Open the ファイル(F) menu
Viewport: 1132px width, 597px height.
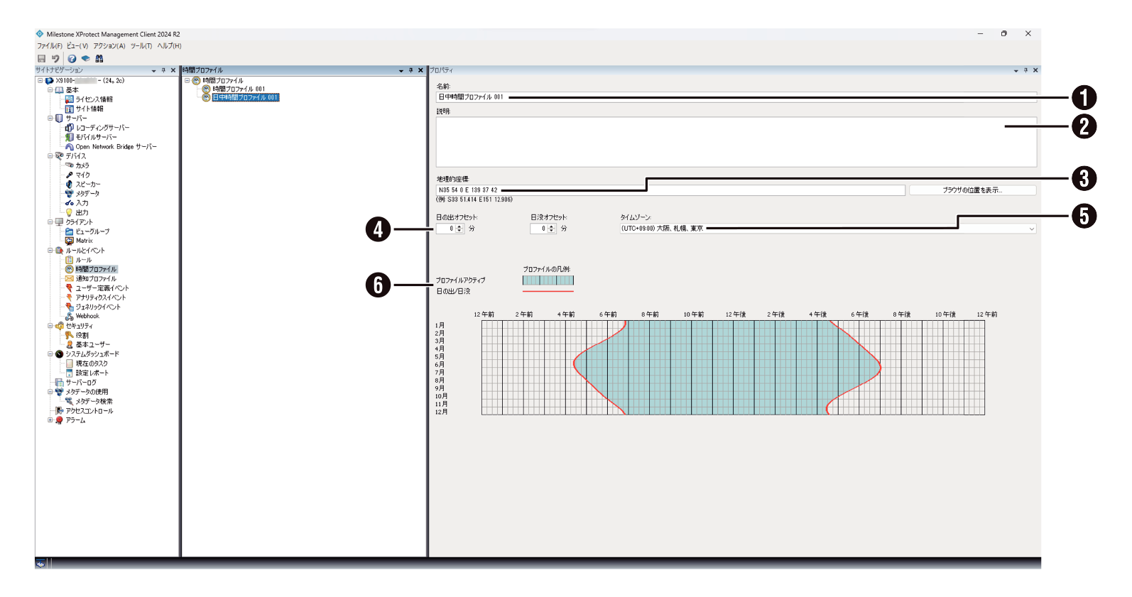click(x=49, y=46)
